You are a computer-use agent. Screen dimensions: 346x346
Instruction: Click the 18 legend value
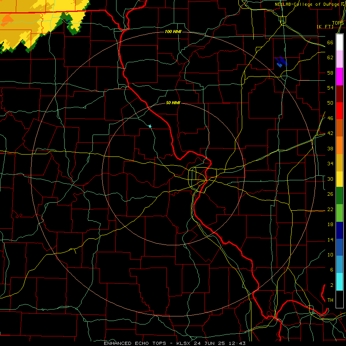(x=330, y=225)
